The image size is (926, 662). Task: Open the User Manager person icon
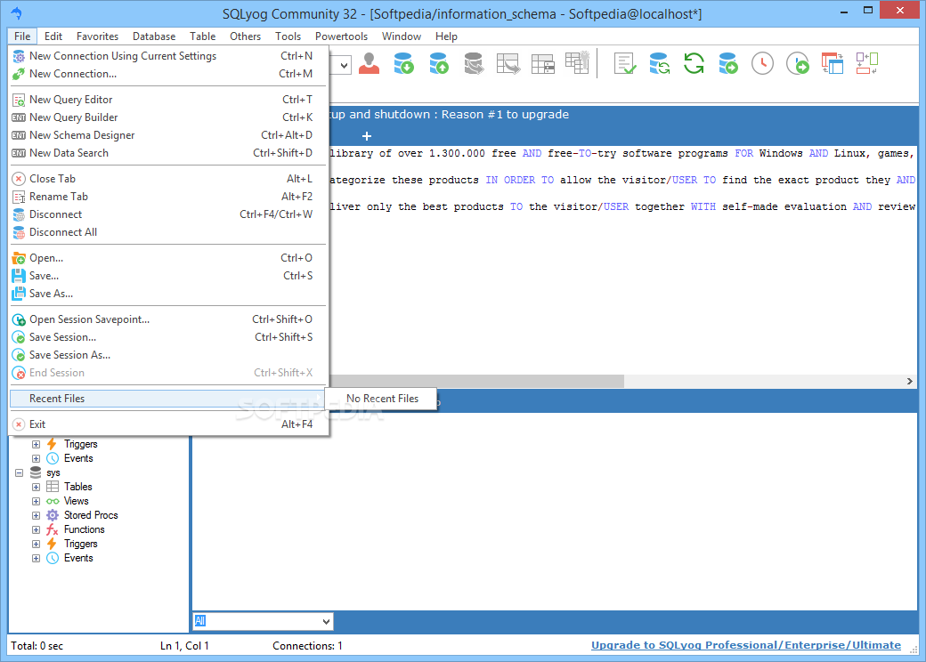click(x=370, y=63)
